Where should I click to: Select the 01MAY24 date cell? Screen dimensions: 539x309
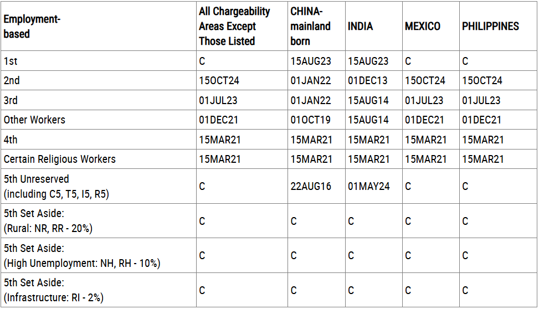pyautogui.click(x=368, y=187)
